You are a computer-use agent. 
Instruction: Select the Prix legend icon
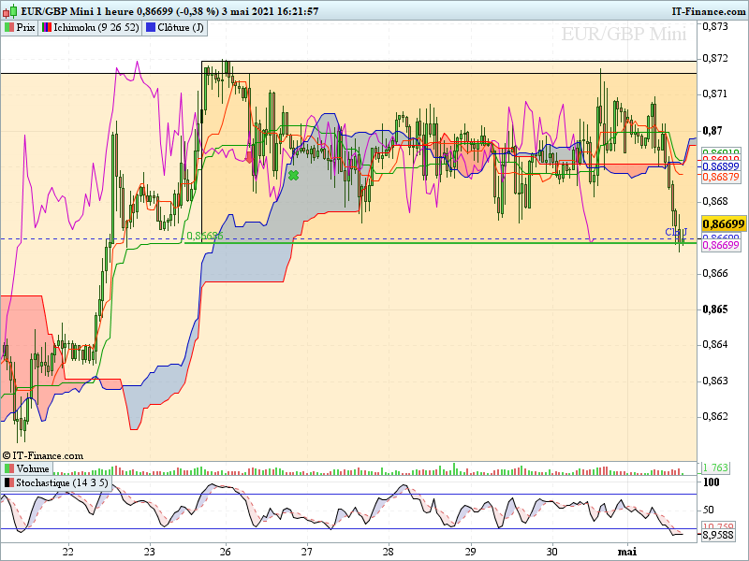pyautogui.click(x=9, y=27)
